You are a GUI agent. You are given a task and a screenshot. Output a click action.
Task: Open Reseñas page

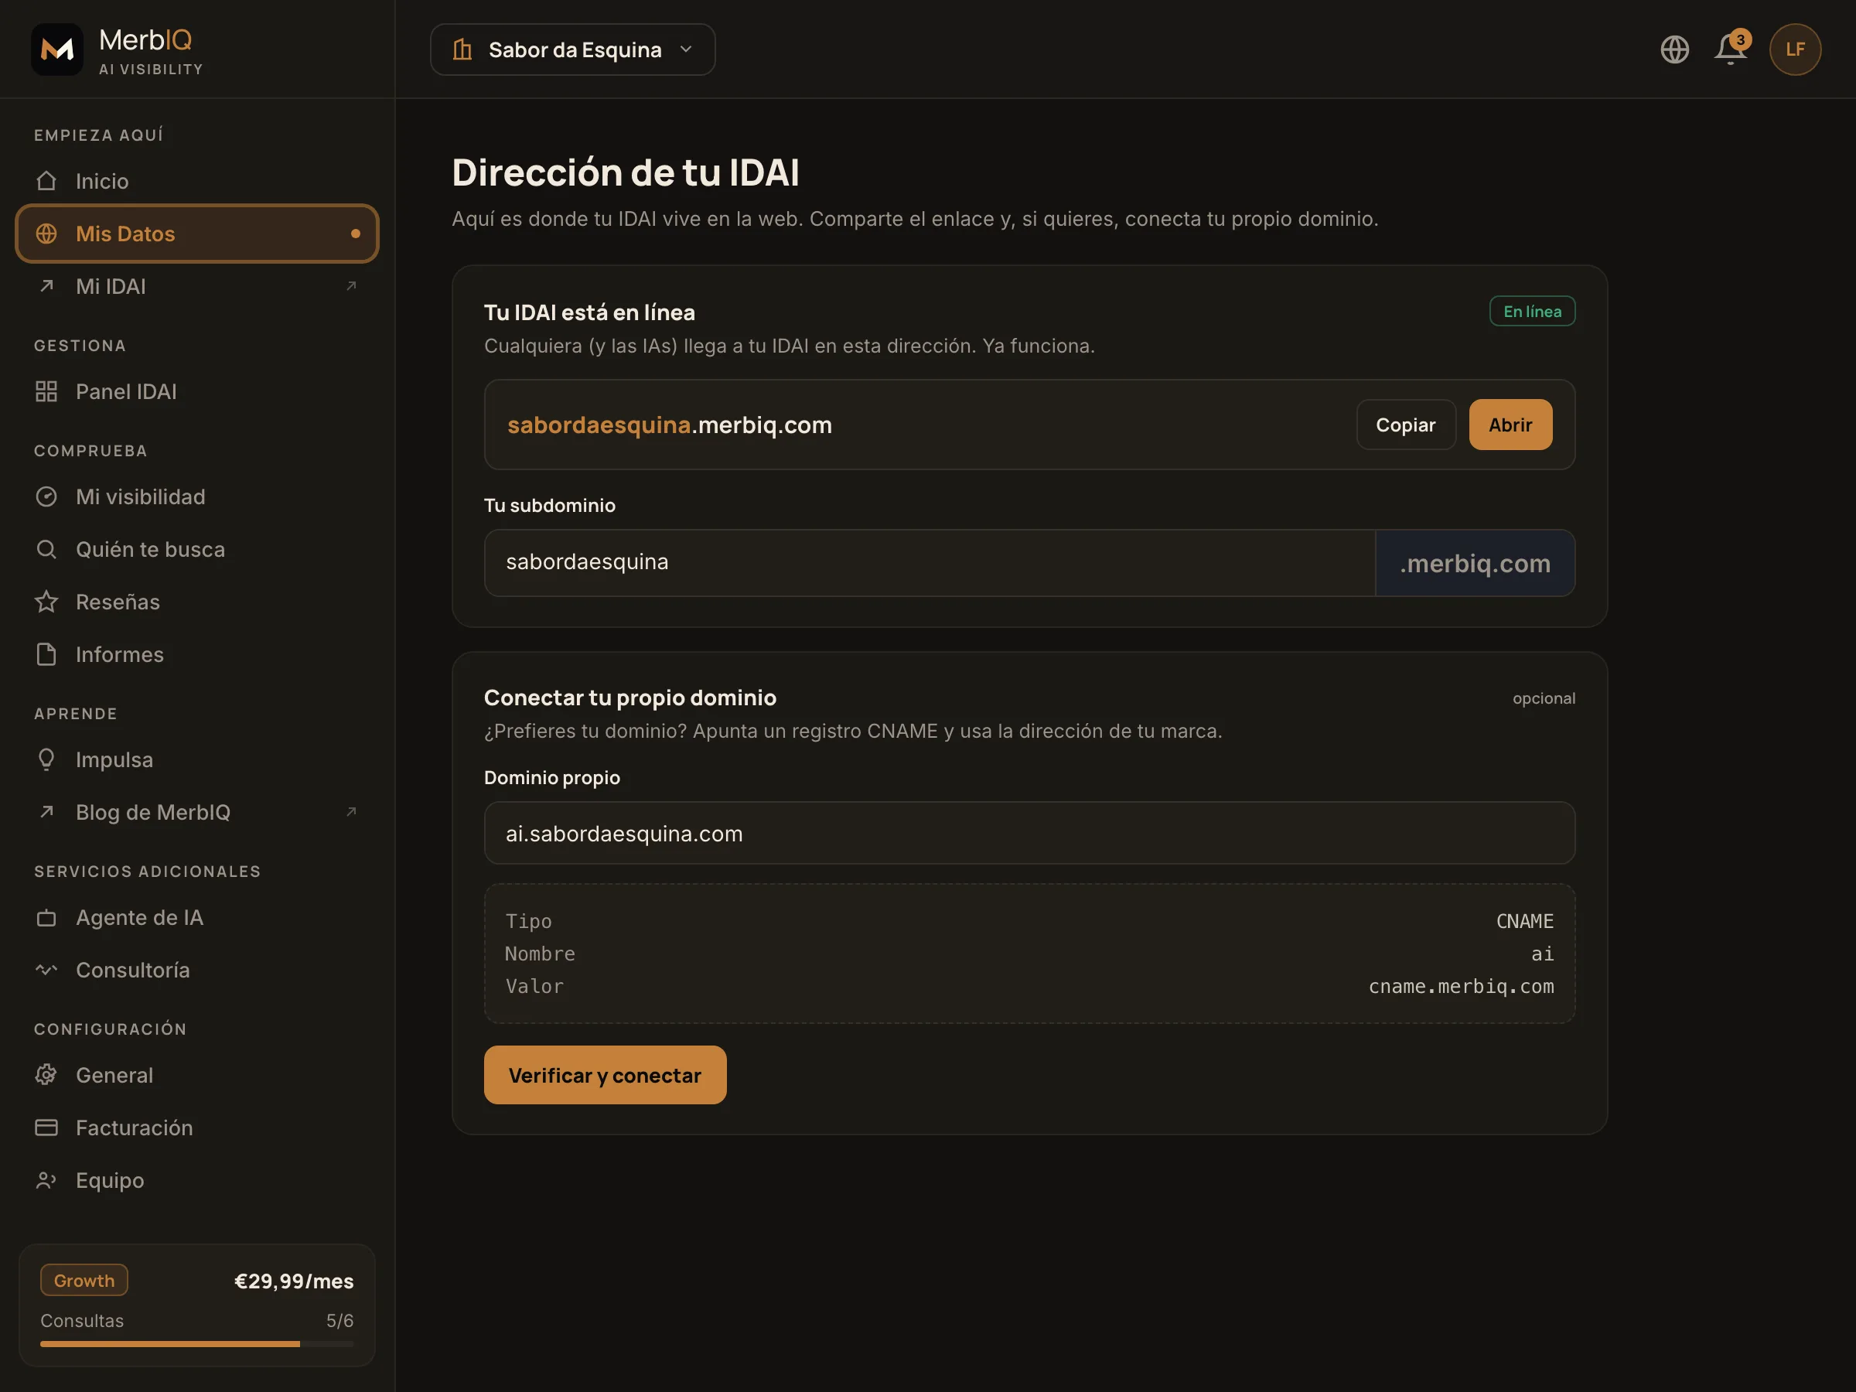click(x=197, y=602)
